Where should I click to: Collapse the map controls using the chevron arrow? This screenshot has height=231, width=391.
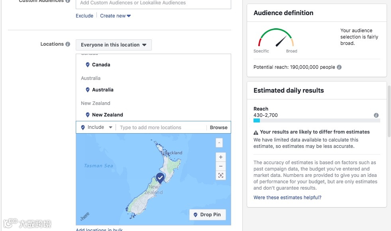click(219, 142)
